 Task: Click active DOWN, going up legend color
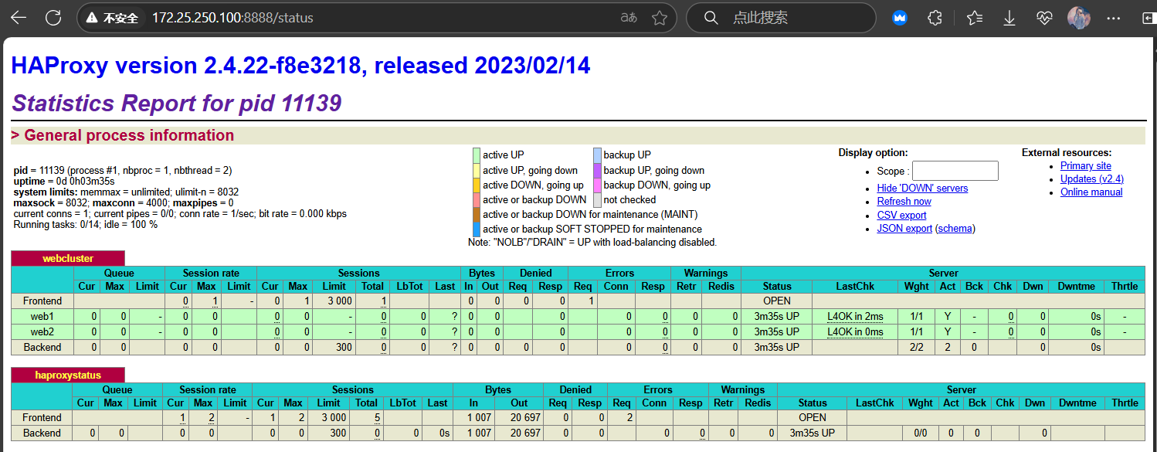click(477, 185)
